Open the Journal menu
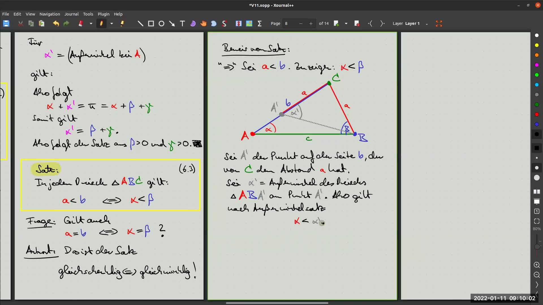The height and width of the screenshot is (305, 543). 71,14
